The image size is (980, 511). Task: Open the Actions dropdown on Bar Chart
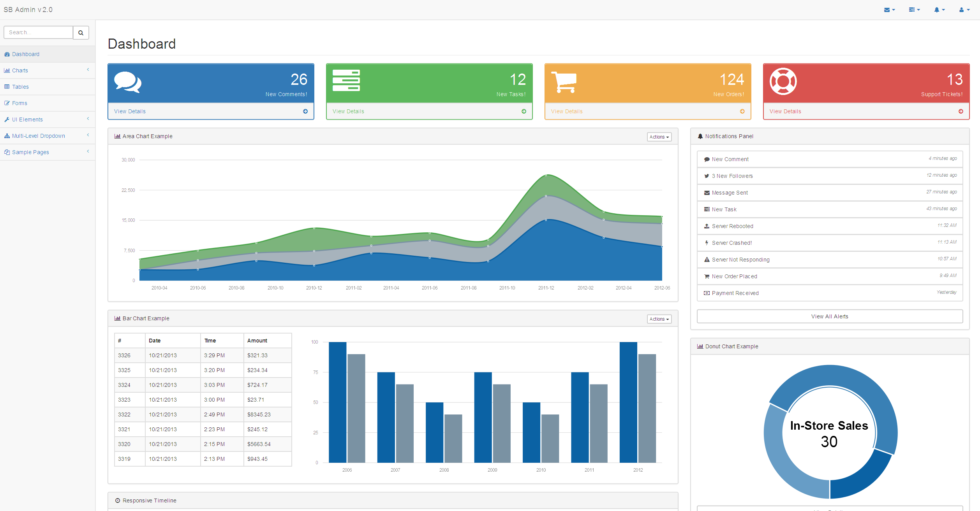[x=659, y=318]
